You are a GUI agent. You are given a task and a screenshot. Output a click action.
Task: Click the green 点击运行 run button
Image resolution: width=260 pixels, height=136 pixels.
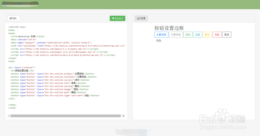pos(118,18)
